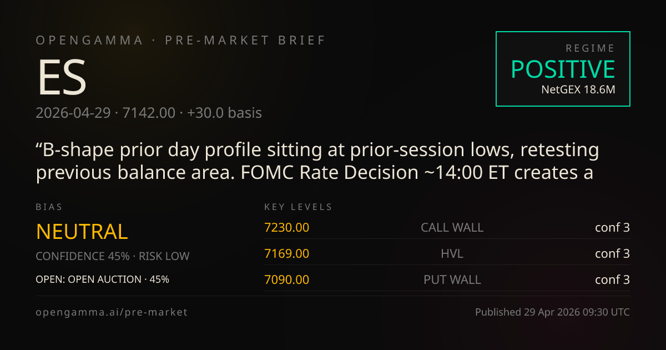Screen dimensions: 666x350
Task: Click the B-shape profile quote text
Action: (x=318, y=161)
